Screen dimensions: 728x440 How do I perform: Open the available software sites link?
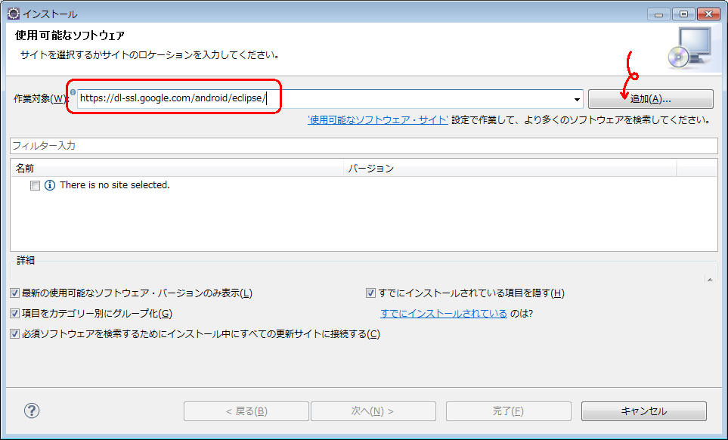(378, 119)
